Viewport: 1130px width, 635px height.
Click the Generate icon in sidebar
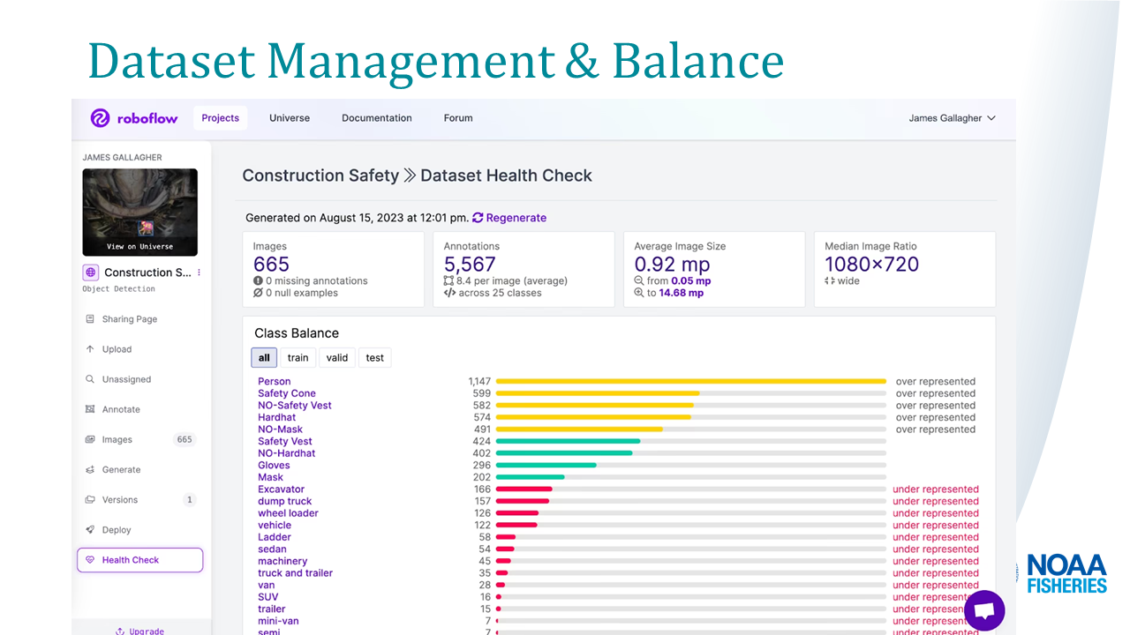pyautogui.click(x=90, y=470)
